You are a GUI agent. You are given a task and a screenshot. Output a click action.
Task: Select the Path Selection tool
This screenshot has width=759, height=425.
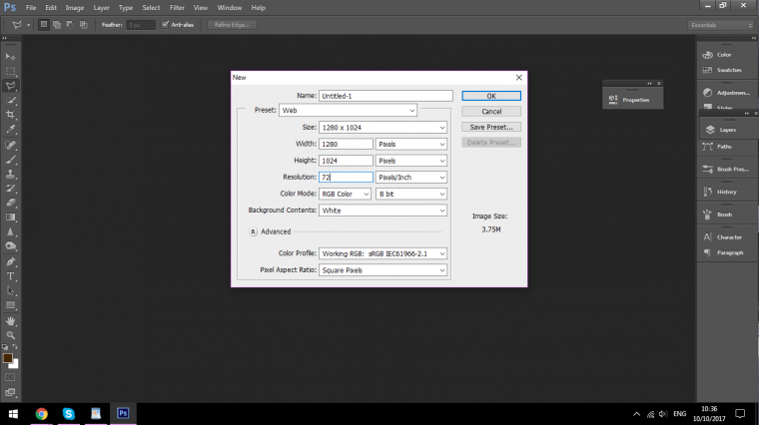point(10,290)
